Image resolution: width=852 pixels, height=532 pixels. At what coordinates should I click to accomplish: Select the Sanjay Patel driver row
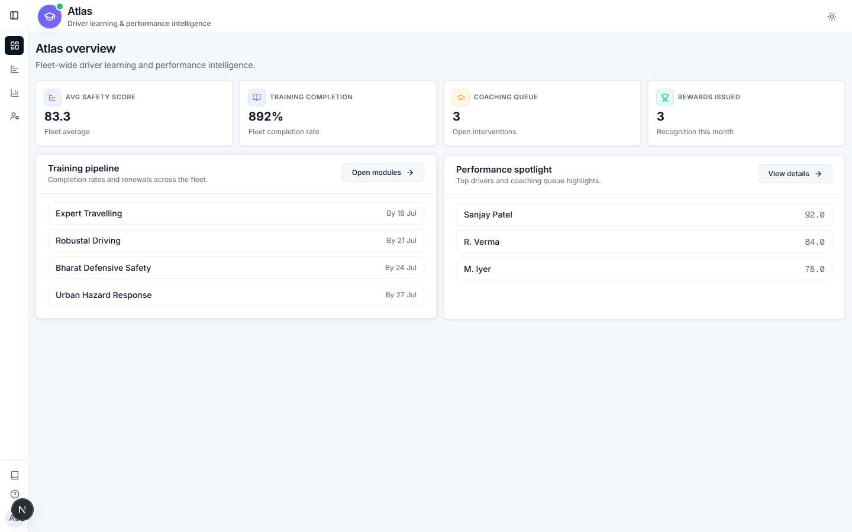tap(644, 215)
